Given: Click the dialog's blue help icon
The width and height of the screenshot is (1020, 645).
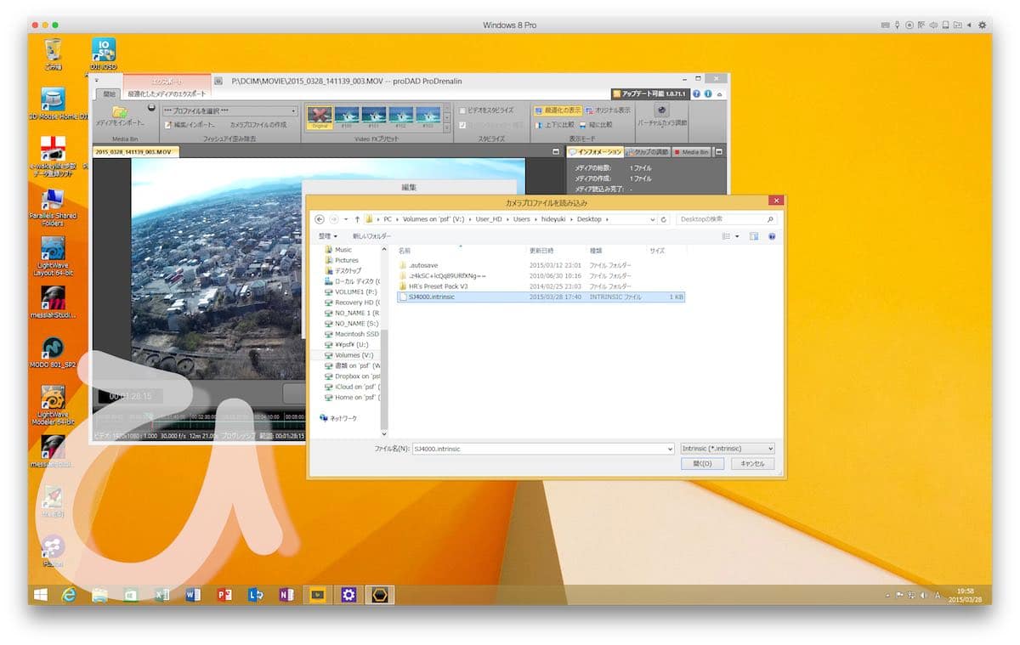Looking at the screenshot, I should pyautogui.click(x=772, y=236).
